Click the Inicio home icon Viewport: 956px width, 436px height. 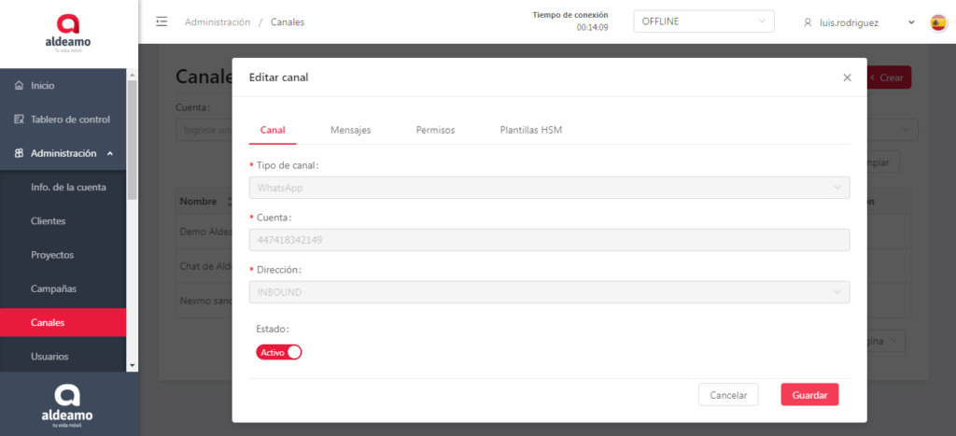coord(19,86)
